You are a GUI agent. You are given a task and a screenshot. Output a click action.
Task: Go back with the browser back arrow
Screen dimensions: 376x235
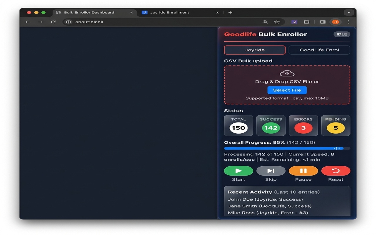pos(28,22)
